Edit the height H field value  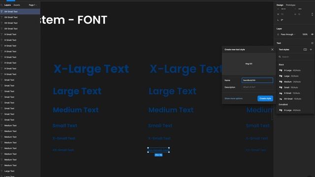[x=299, y=14]
